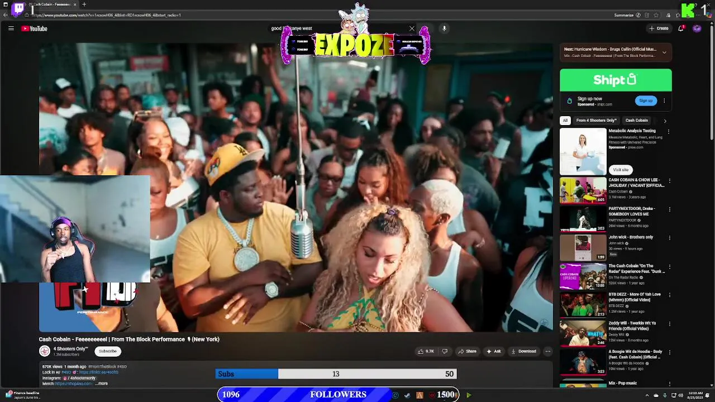The width and height of the screenshot is (715, 402).
Task: Open options for Metabolic Analysis Testing ad
Action: 669,132
